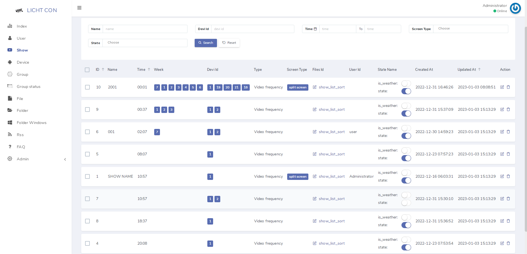Click edit icon for row ID 4
527x254 pixels.
(502, 243)
